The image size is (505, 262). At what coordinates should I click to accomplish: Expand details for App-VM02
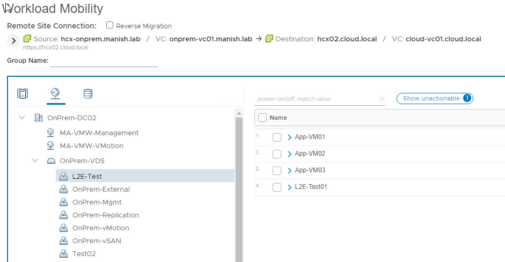click(290, 154)
